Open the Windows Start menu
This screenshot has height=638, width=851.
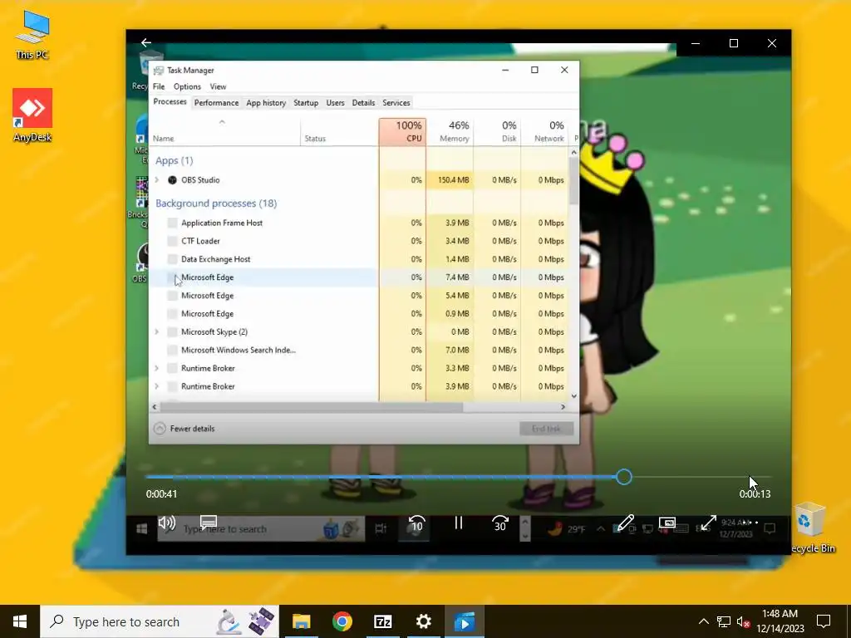(20, 621)
